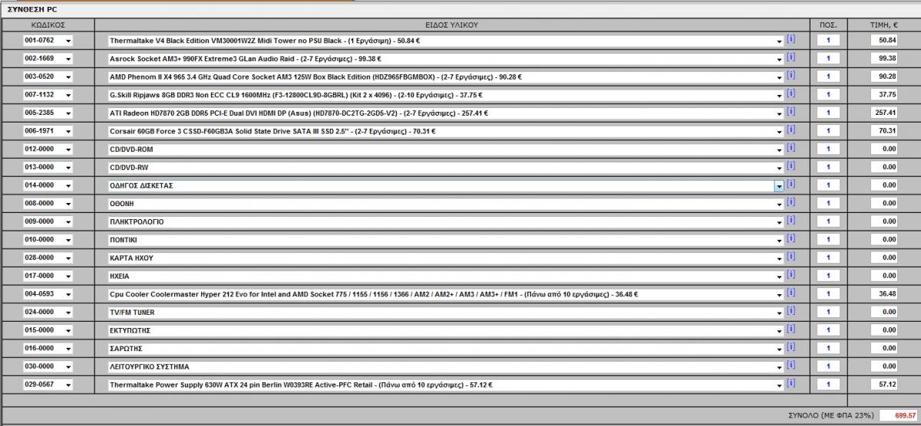Open info icon for Thermaltake V4 case row
This screenshot has height=426, width=921.
(x=791, y=38)
